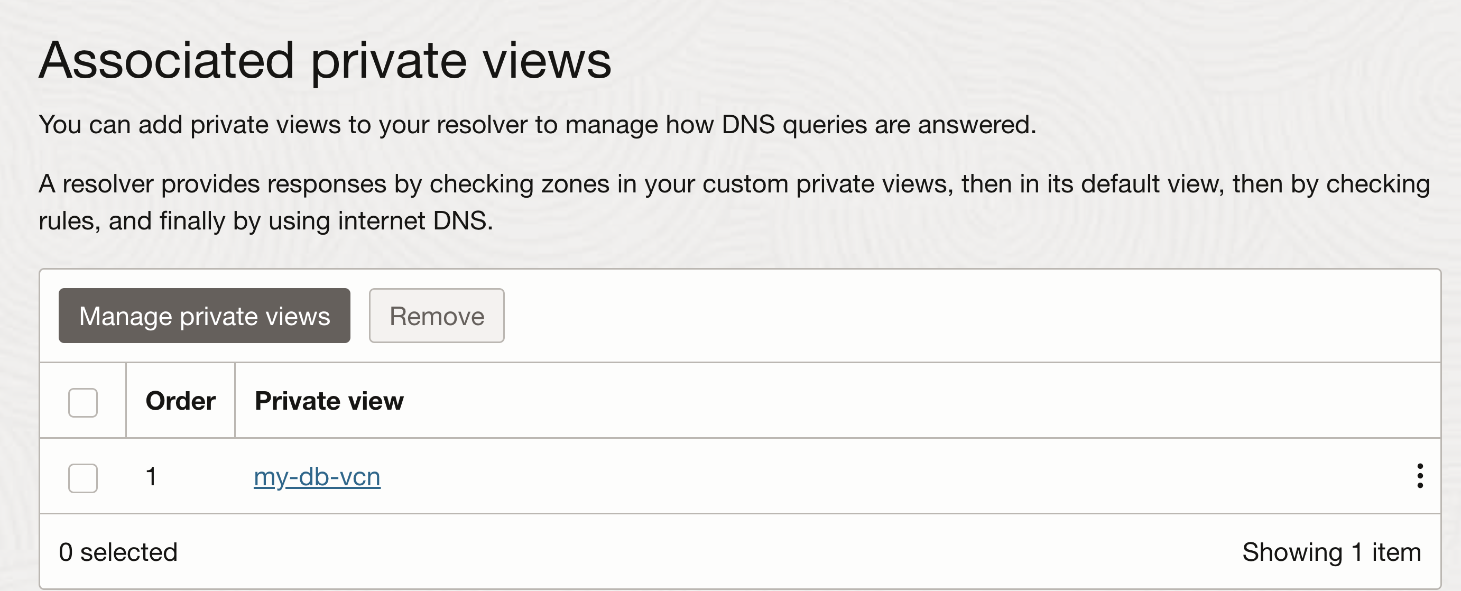Click the '0 selected' status text
This screenshot has width=1461, height=591.
pyautogui.click(x=118, y=552)
